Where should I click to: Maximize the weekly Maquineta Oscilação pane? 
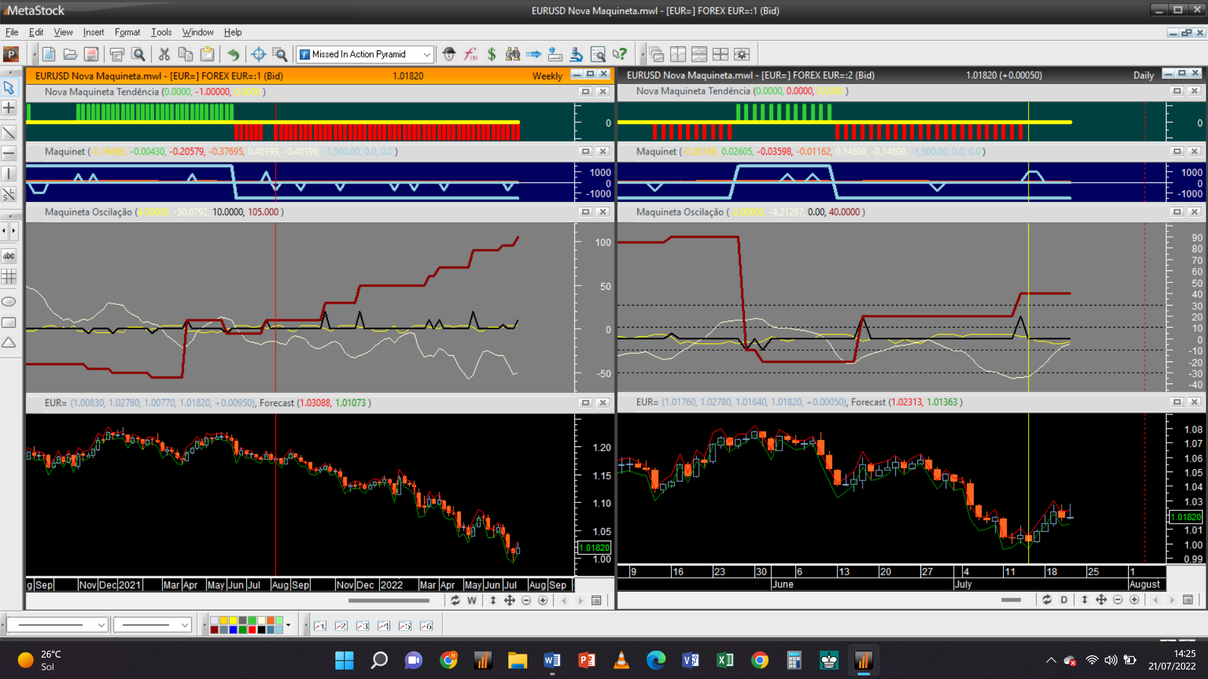point(585,212)
